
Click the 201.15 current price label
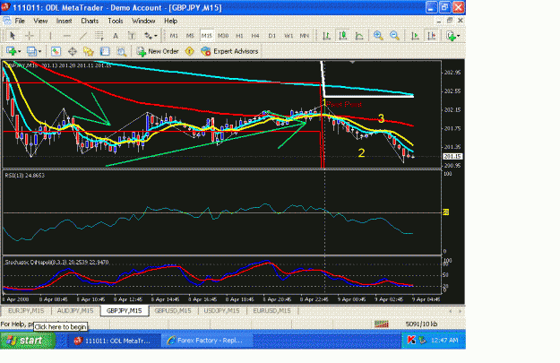tap(452, 157)
